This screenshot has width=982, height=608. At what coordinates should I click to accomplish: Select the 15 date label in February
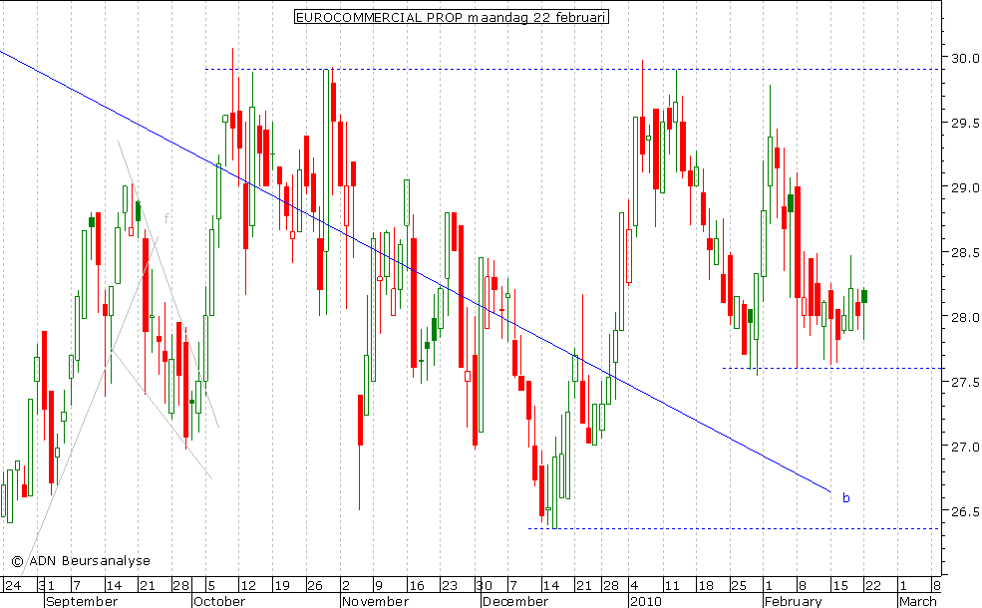click(840, 586)
